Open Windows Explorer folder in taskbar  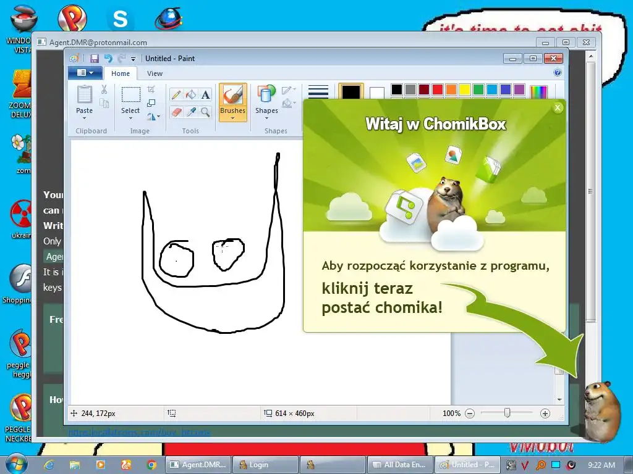(75, 465)
